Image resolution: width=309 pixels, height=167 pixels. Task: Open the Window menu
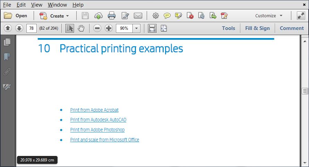[x=57, y=5]
